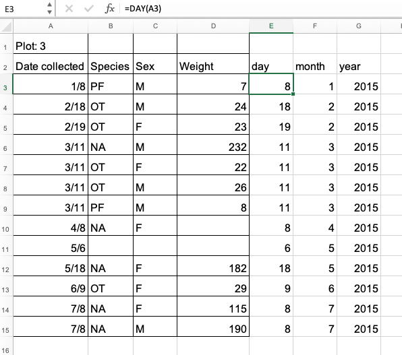Select column D header
The width and height of the screenshot is (402, 355).
pyautogui.click(x=213, y=26)
